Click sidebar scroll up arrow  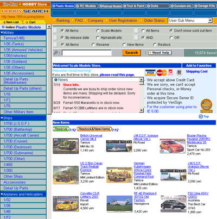pyautogui.click(x=49, y=27)
